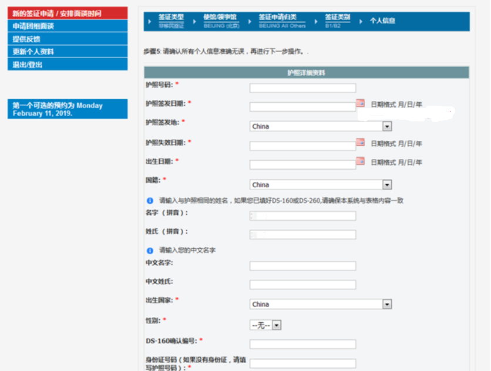Focus the 中文姓氏 input field
Viewport: 491px width, 371px height.
tap(303, 285)
